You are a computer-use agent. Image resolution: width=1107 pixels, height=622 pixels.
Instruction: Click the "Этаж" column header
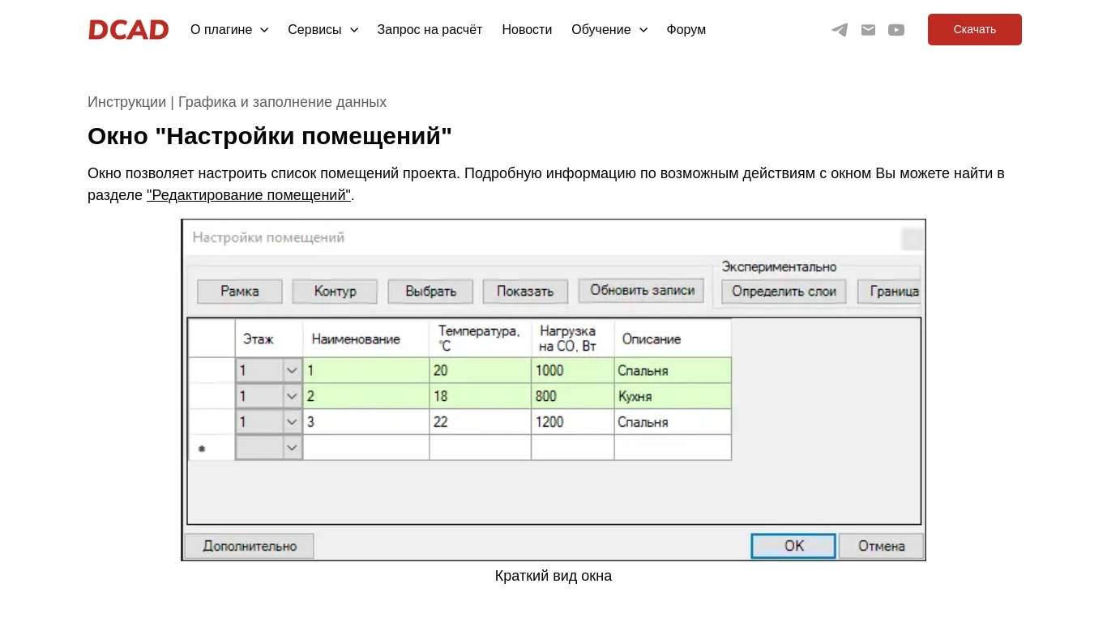point(269,339)
